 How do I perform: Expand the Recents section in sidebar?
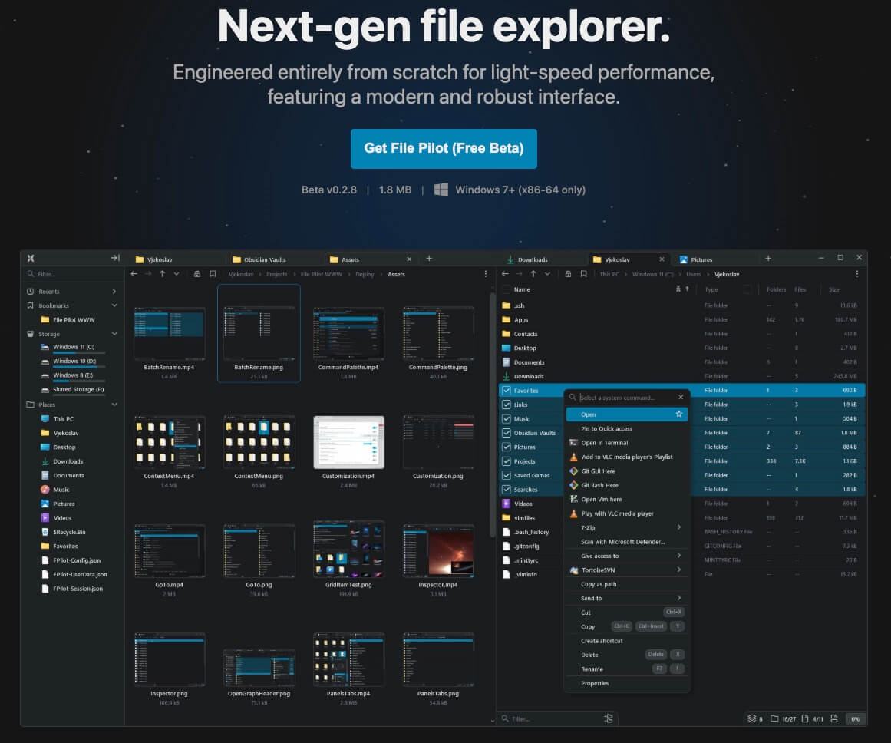[114, 292]
